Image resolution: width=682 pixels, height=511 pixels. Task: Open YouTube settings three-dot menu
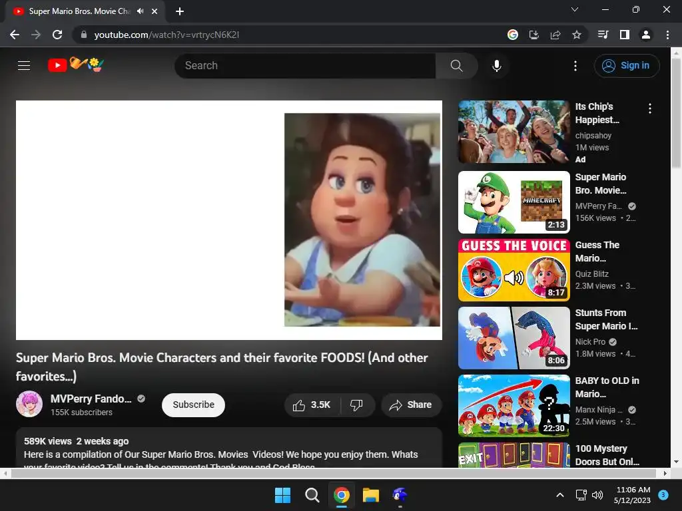click(x=575, y=66)
